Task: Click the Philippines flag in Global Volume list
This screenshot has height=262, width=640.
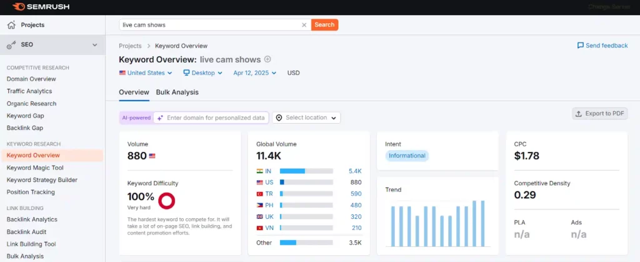Action: click(x=259, y=205)
